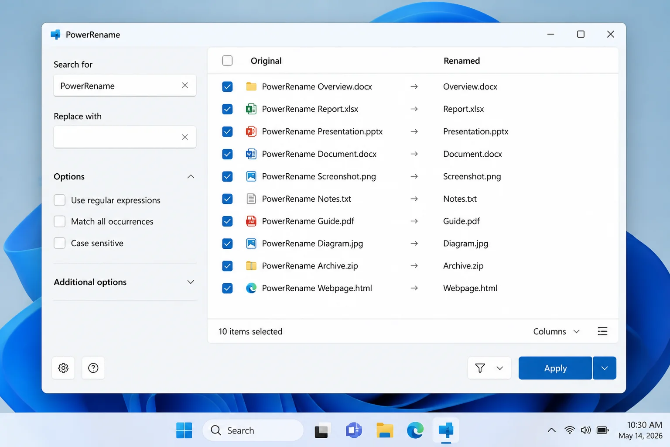Screen dimensions: 670x447
Task: Enable Case sensitive option
Action: [59, 243]
